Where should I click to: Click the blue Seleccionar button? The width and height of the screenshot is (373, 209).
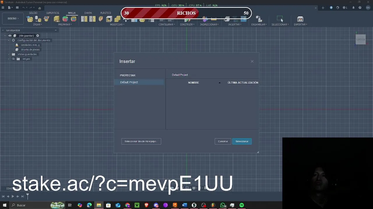click(242, 141)
